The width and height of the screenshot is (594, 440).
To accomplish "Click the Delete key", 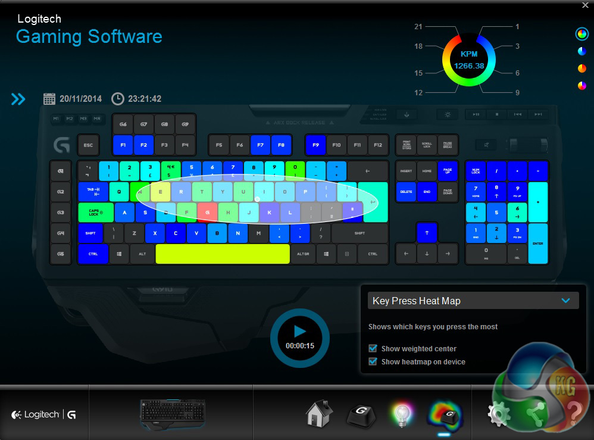I will (406, 192).
